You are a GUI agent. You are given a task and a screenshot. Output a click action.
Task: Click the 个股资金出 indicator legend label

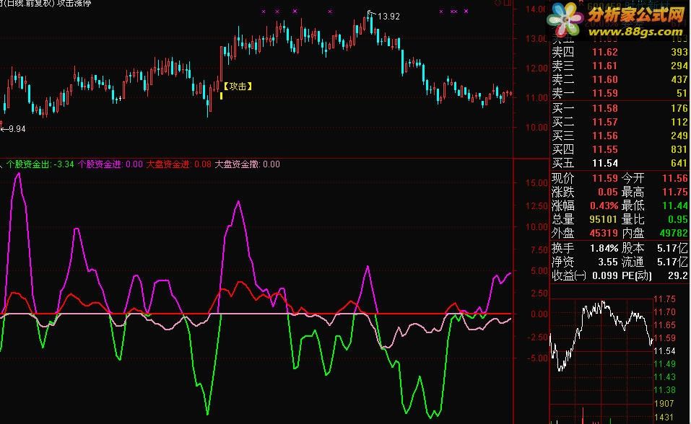(x=28, y=164)
